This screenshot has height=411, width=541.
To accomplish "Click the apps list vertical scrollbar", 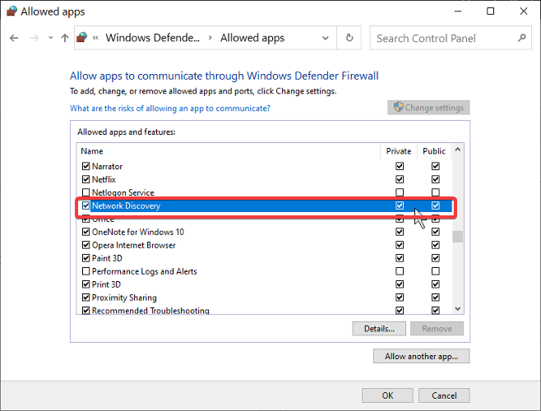I will pyautogui.click(x=458, y=237).
